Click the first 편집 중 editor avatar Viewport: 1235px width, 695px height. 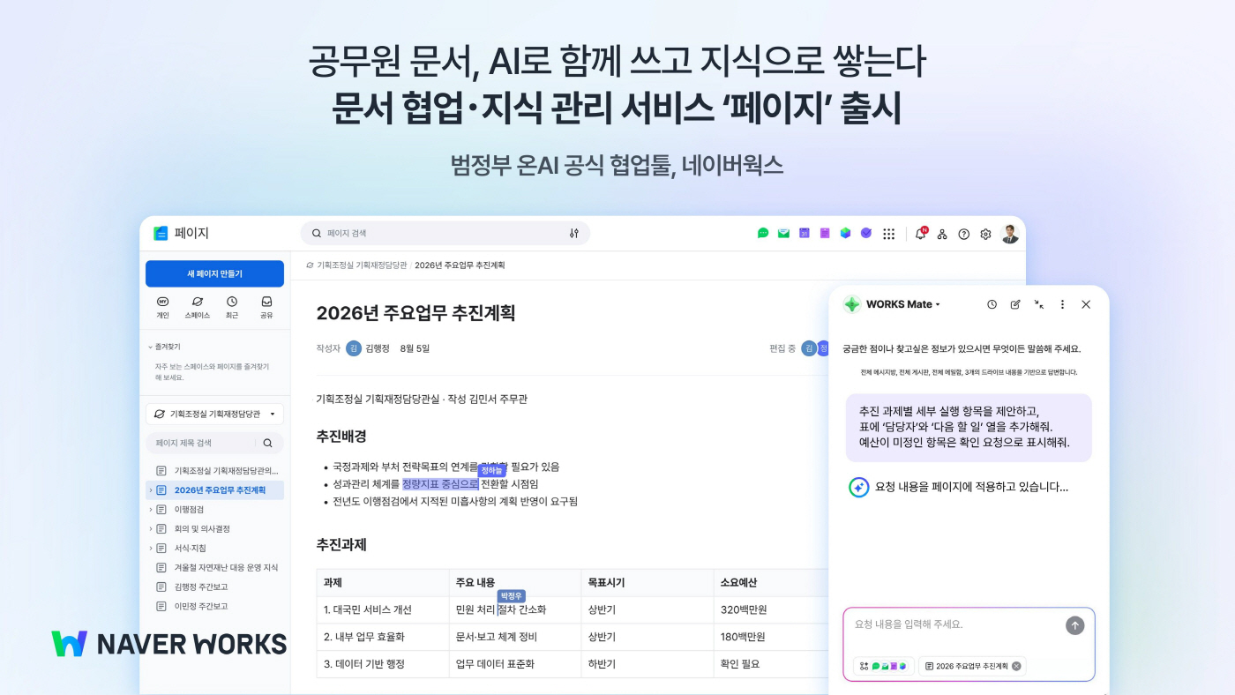(x=809, y=348)
